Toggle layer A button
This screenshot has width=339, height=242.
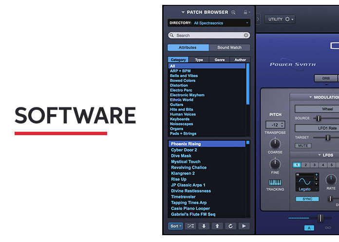[309, 228]
